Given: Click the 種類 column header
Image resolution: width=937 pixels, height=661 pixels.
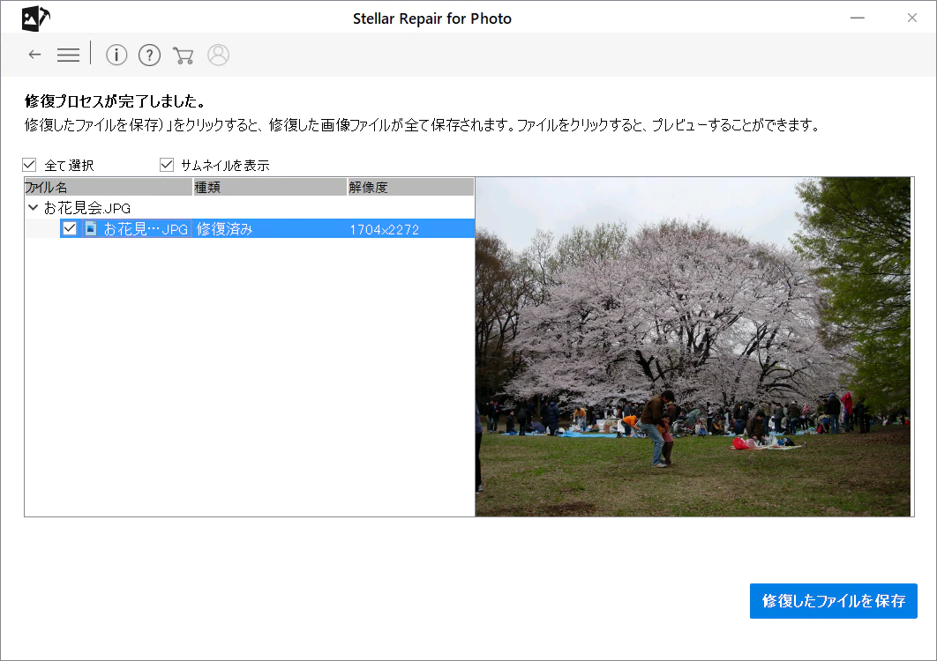Looking at the screenshot, I should (270, 187).
